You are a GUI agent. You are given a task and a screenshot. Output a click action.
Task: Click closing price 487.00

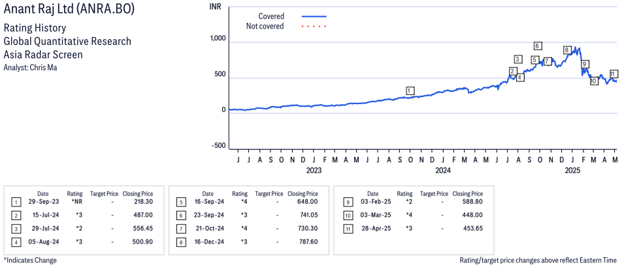143,215
